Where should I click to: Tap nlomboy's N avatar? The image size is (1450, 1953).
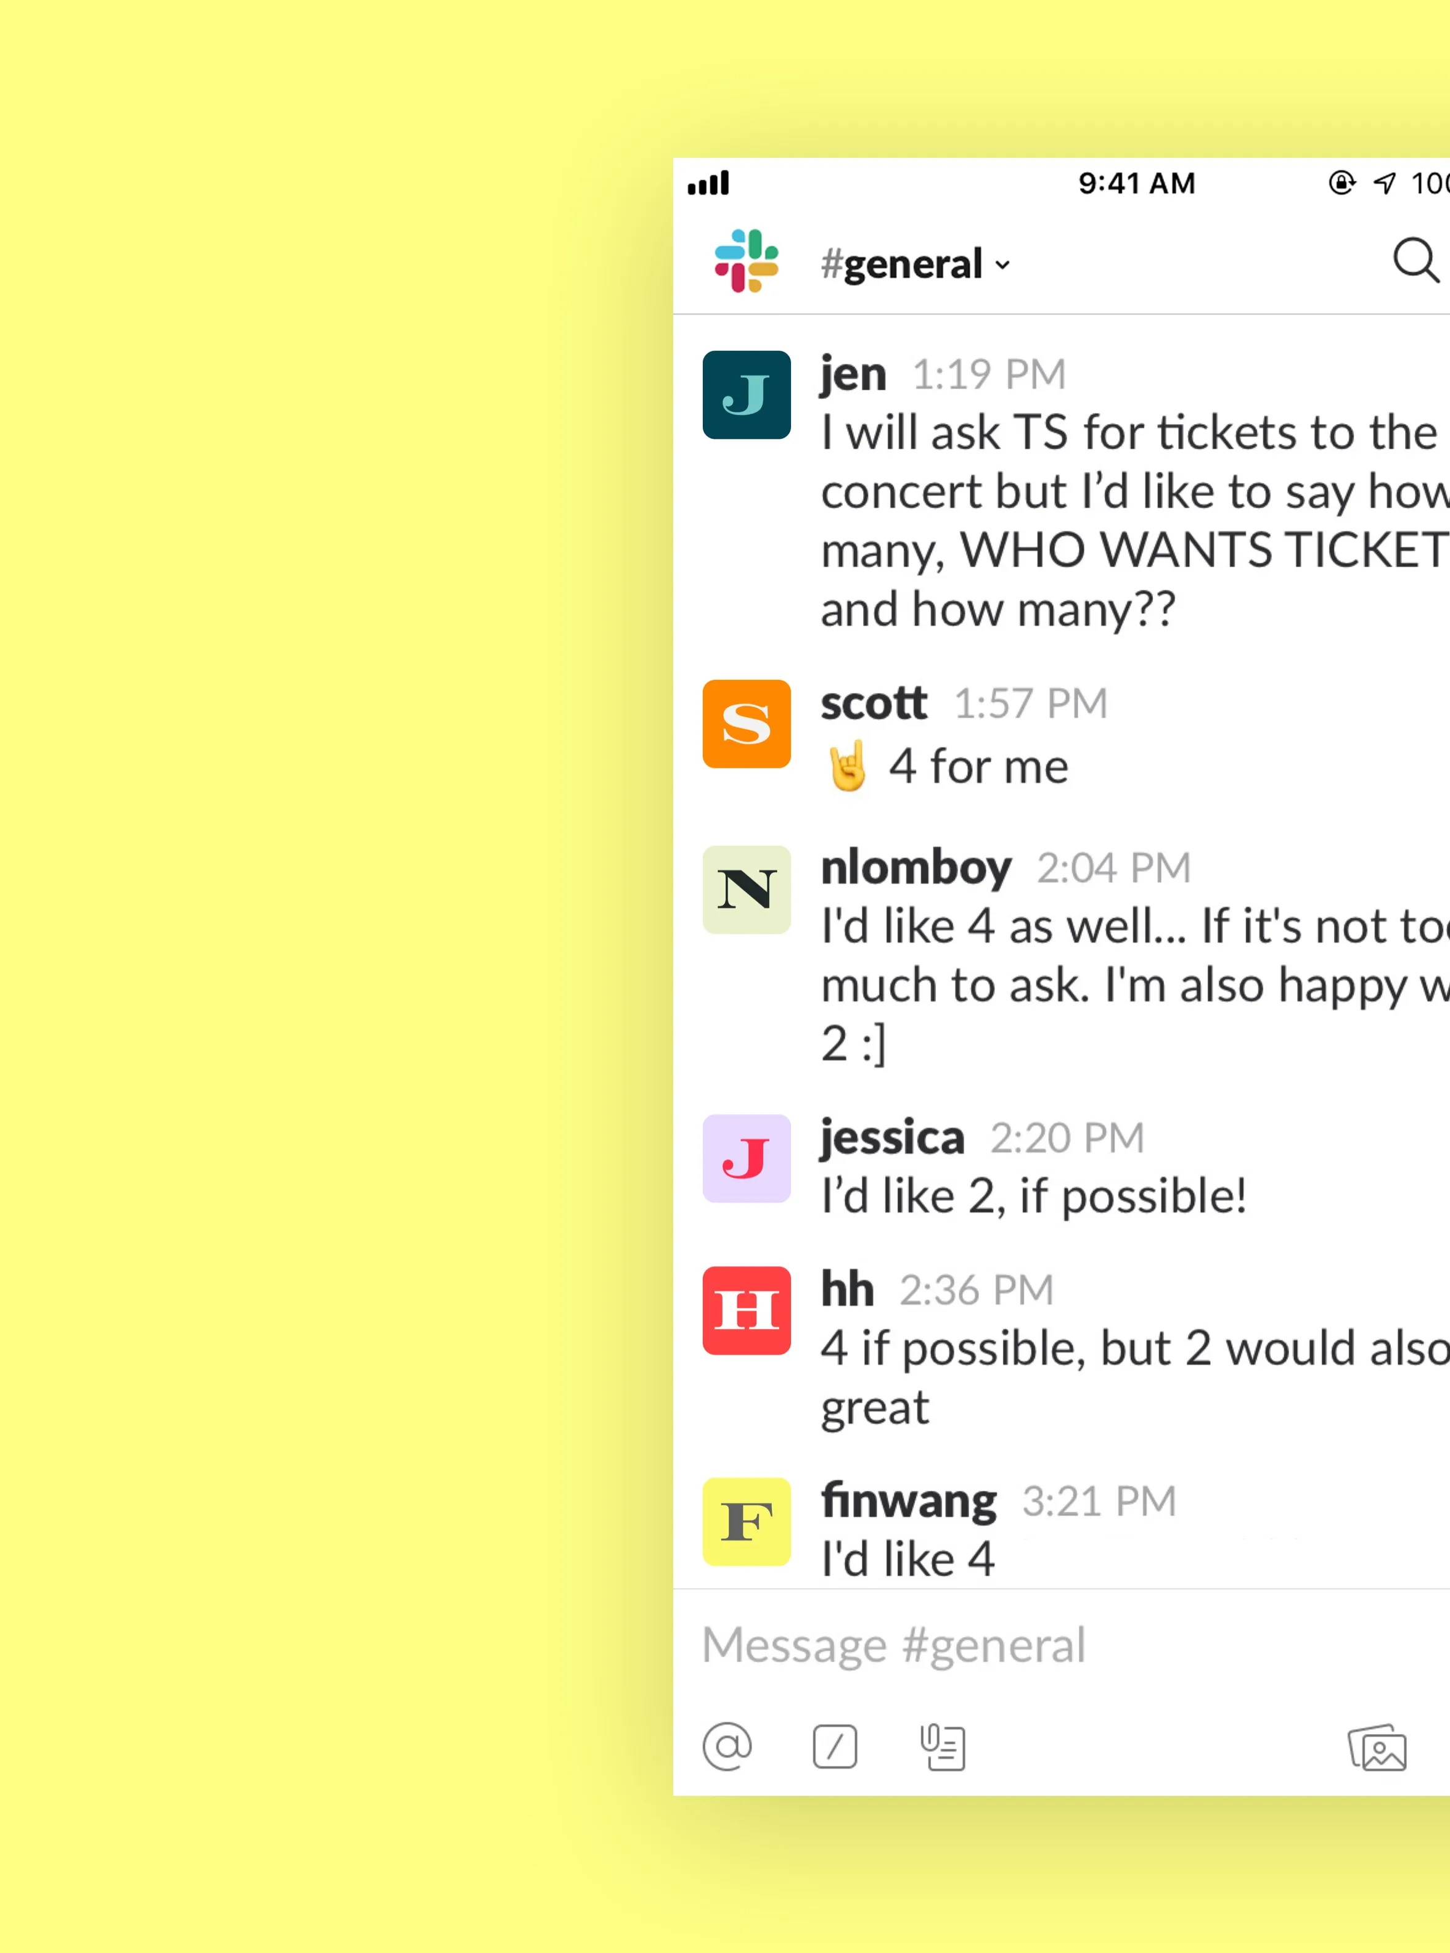coord(746,889)
